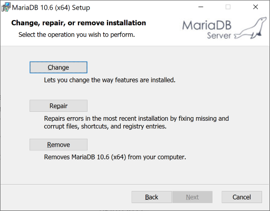
Task: Click the greyed-out maximize window icon
Action: (x=228, y=7)
